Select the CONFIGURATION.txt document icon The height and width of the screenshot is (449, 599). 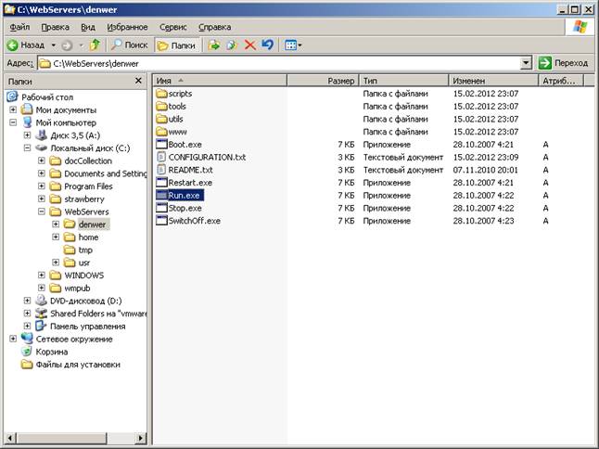click(x=162, y=157)
